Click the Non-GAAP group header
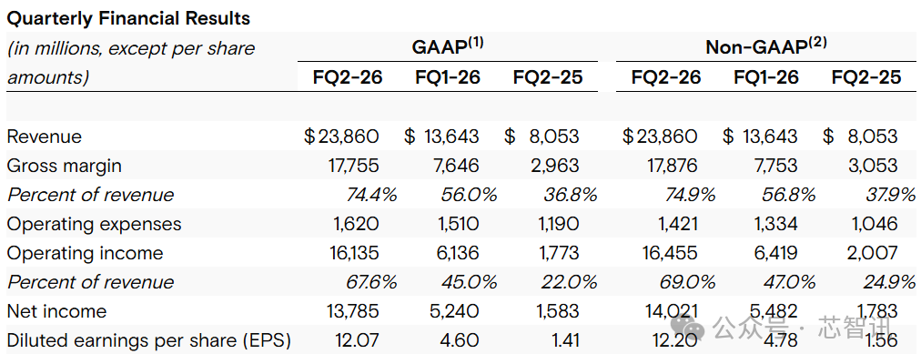This screenshot has width=921, height=364. pyautogui.click(x=766, y=46)
